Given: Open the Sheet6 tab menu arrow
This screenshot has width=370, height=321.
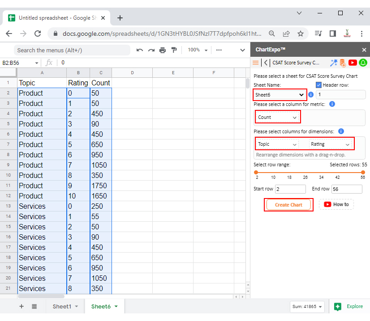Looking at the screenshot, I should (x=116, y=306).
